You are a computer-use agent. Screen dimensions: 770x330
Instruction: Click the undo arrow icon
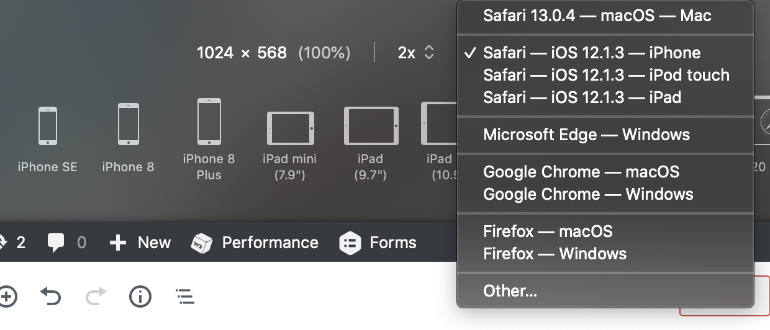[x=50, y=297]
